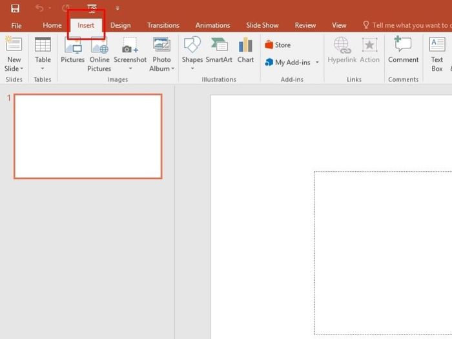Image resolution: width=452 pixels, height=339 pixels.
Task: Click the Hyperlink globe icon
Action: point(342,45)
